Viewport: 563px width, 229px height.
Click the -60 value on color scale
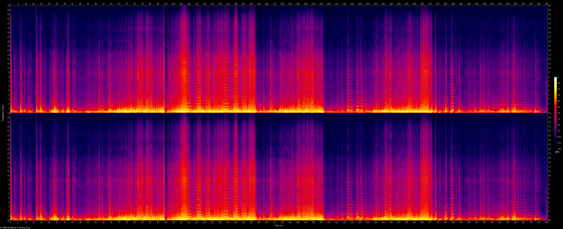(559, 113)
